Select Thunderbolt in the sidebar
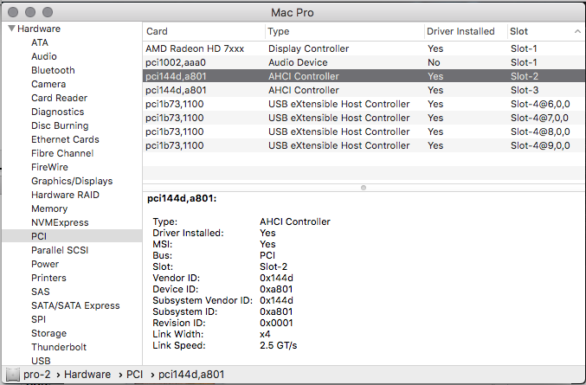Image resolution: width=586 pixels, height=385 pixels. point(59,347)
